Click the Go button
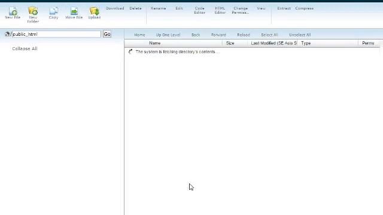 (x=107, y=34)
